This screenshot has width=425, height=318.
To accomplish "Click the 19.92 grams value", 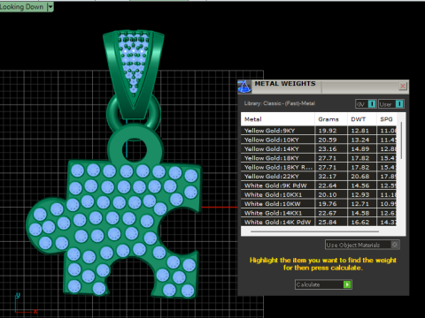I will point(328,131).
